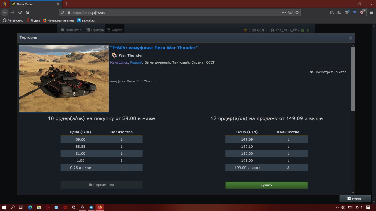Open the system tray volume icon
The width and height of the screenshot is (376, 211).
343,207
